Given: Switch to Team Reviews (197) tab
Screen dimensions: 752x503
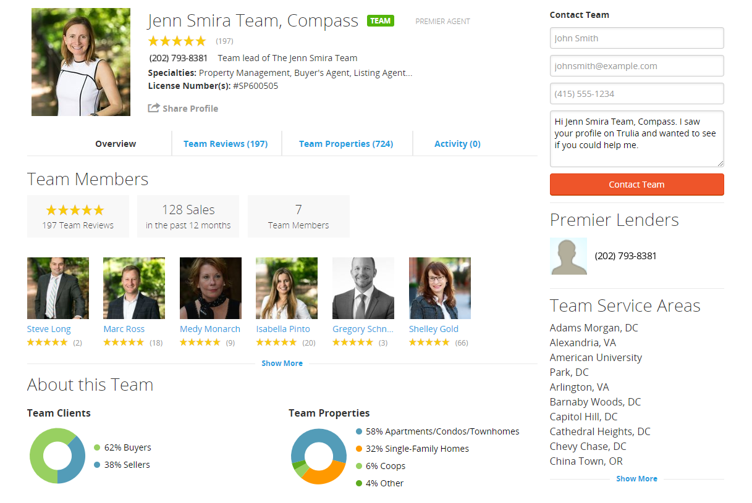Looking at the screenshot, I should tap(226, 144).
